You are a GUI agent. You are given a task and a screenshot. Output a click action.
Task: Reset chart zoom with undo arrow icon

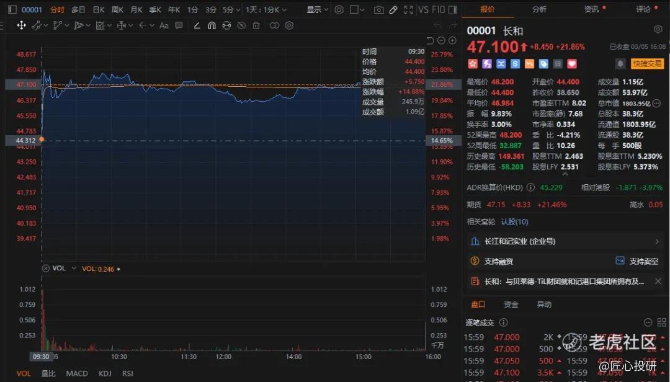coord(430,40)
